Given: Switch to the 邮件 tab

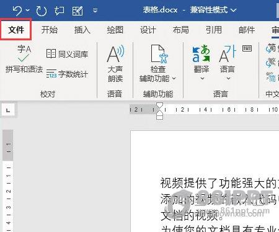Looking at the screenshot, I should (247, 30).
